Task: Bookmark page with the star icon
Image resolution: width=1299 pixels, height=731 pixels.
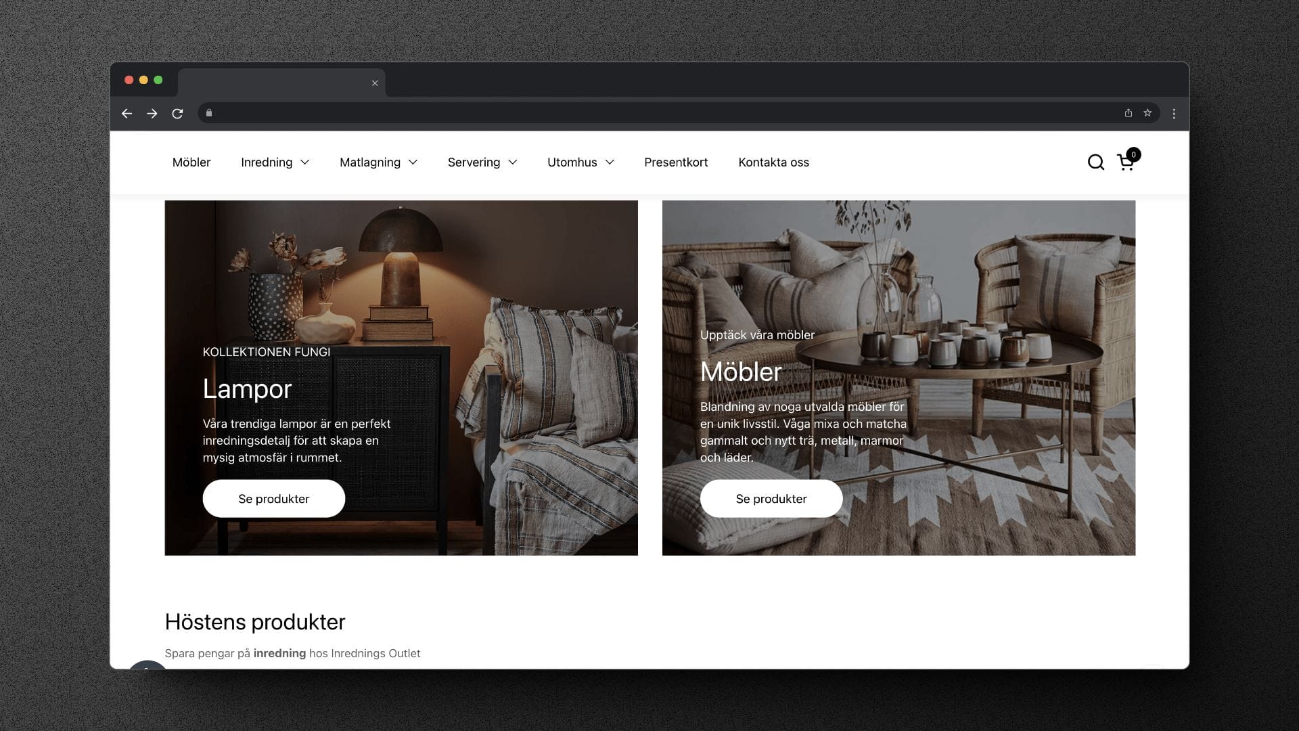Action: click(x=1147, y=113)
